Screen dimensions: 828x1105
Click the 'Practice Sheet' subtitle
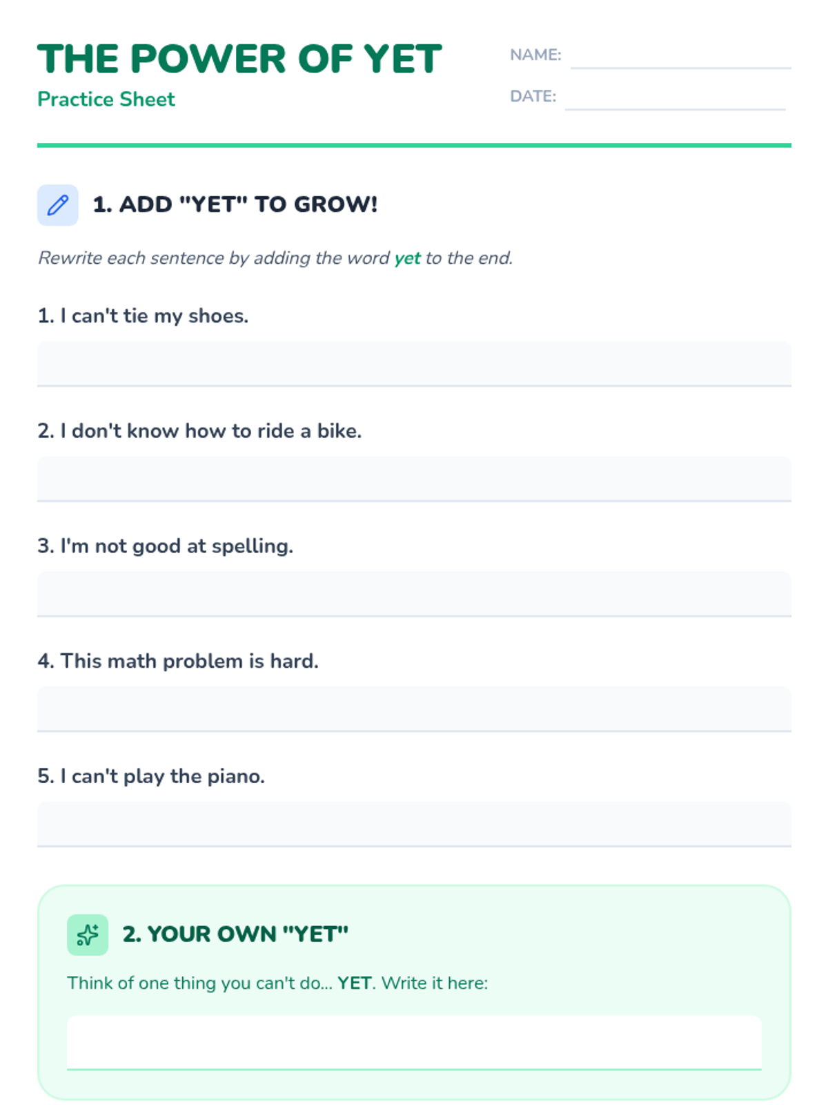pyautogui.click(x=106, y=99)
